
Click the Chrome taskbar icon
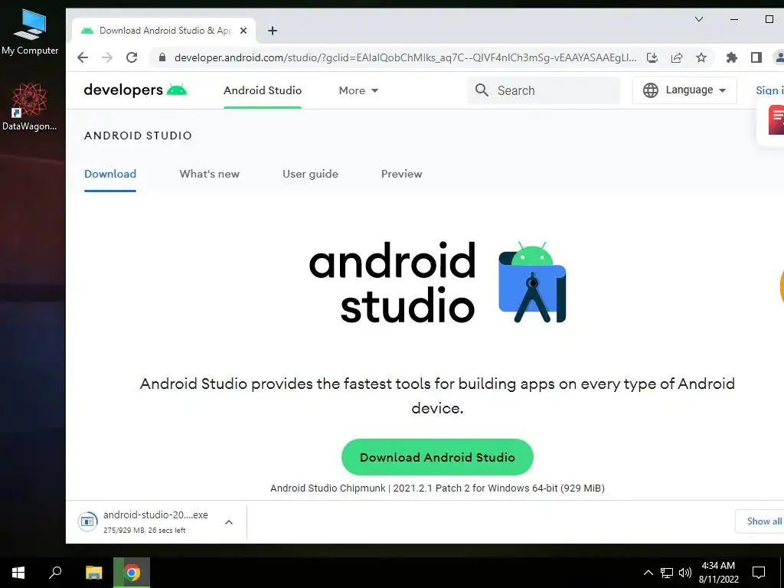tap(132, 573)
